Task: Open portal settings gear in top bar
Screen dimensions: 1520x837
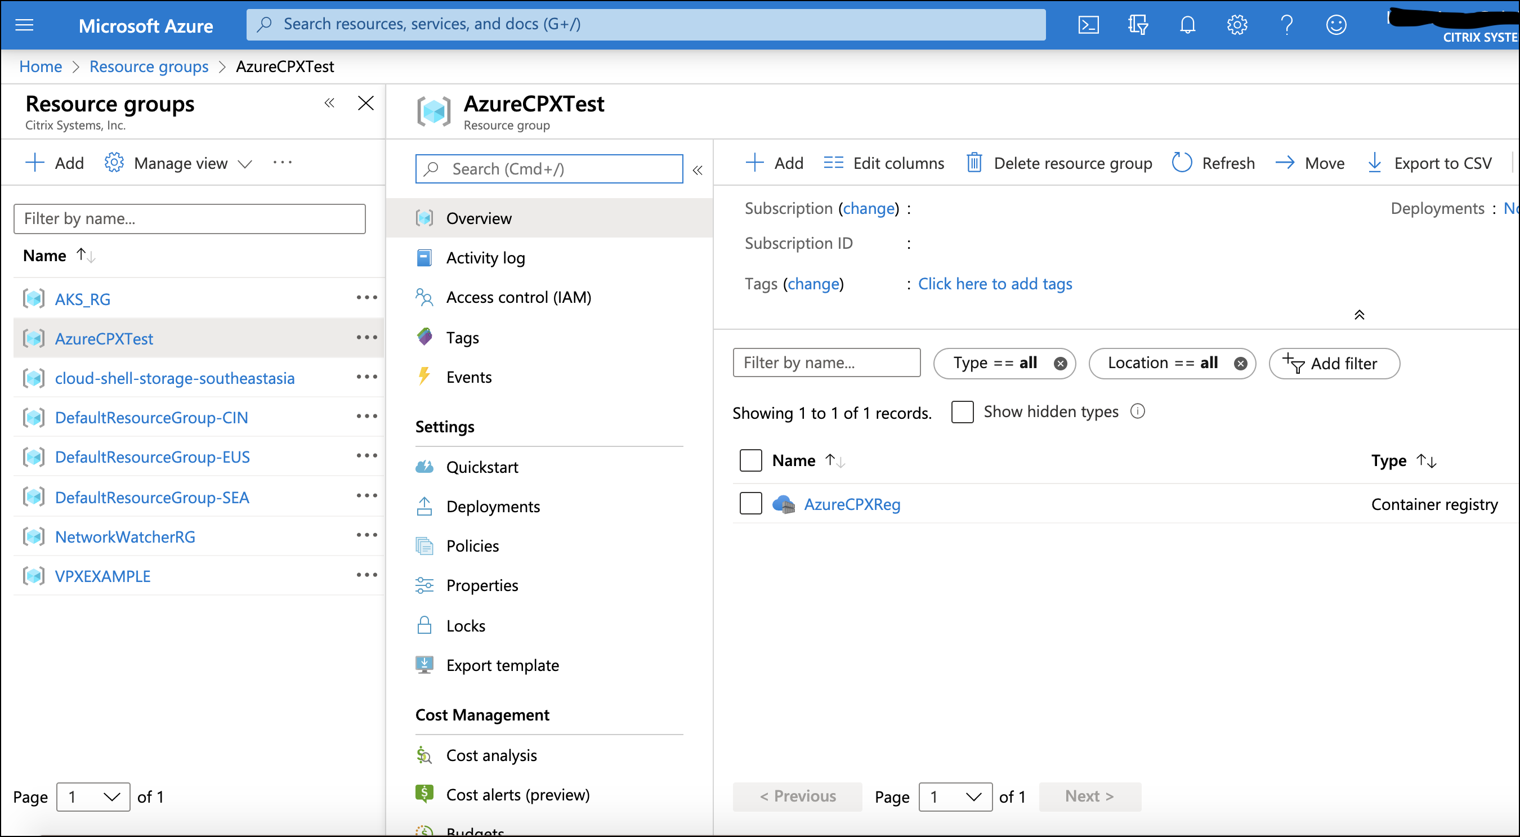Action: coord(1237,25)
